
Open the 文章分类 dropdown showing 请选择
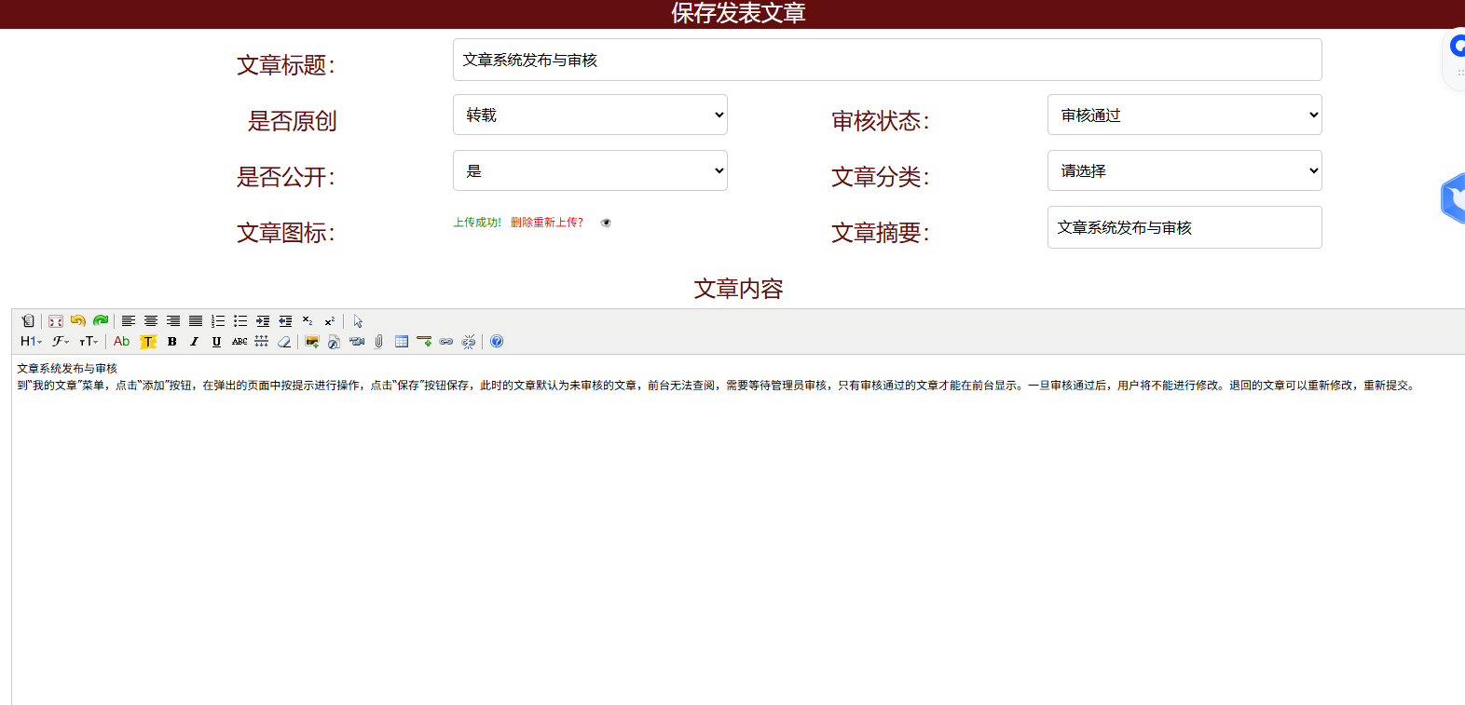click(1184, 170)
